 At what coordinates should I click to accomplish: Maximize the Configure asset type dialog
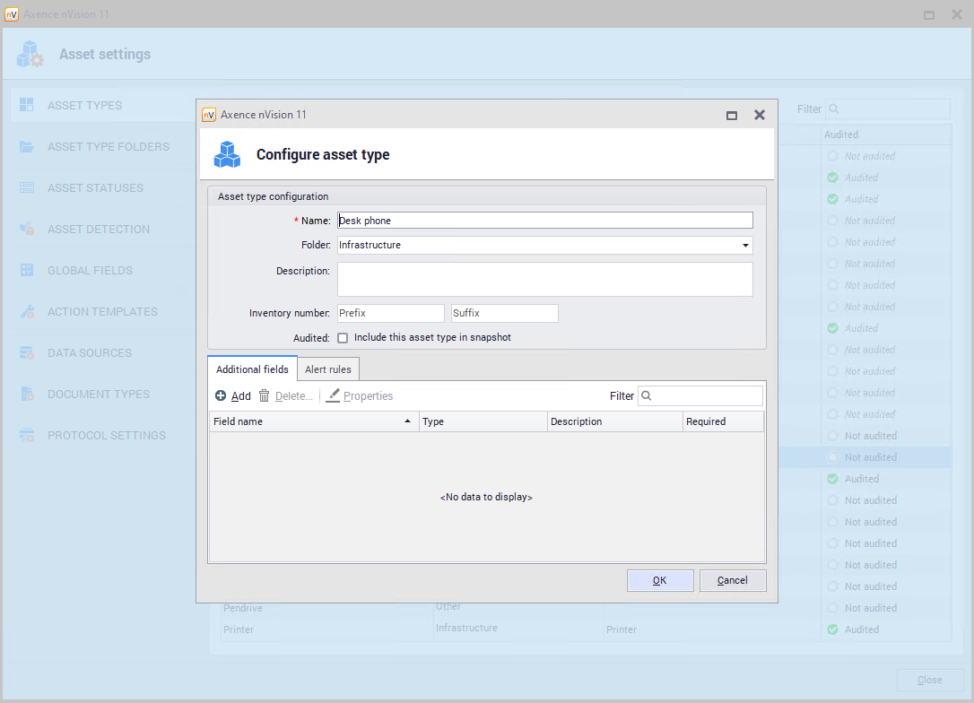(732, 115)
